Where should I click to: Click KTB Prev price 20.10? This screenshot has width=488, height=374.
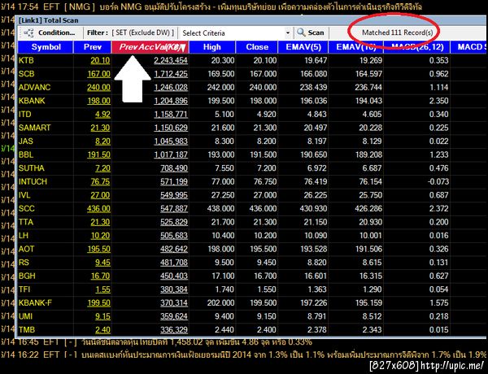(x=100, y=60)
